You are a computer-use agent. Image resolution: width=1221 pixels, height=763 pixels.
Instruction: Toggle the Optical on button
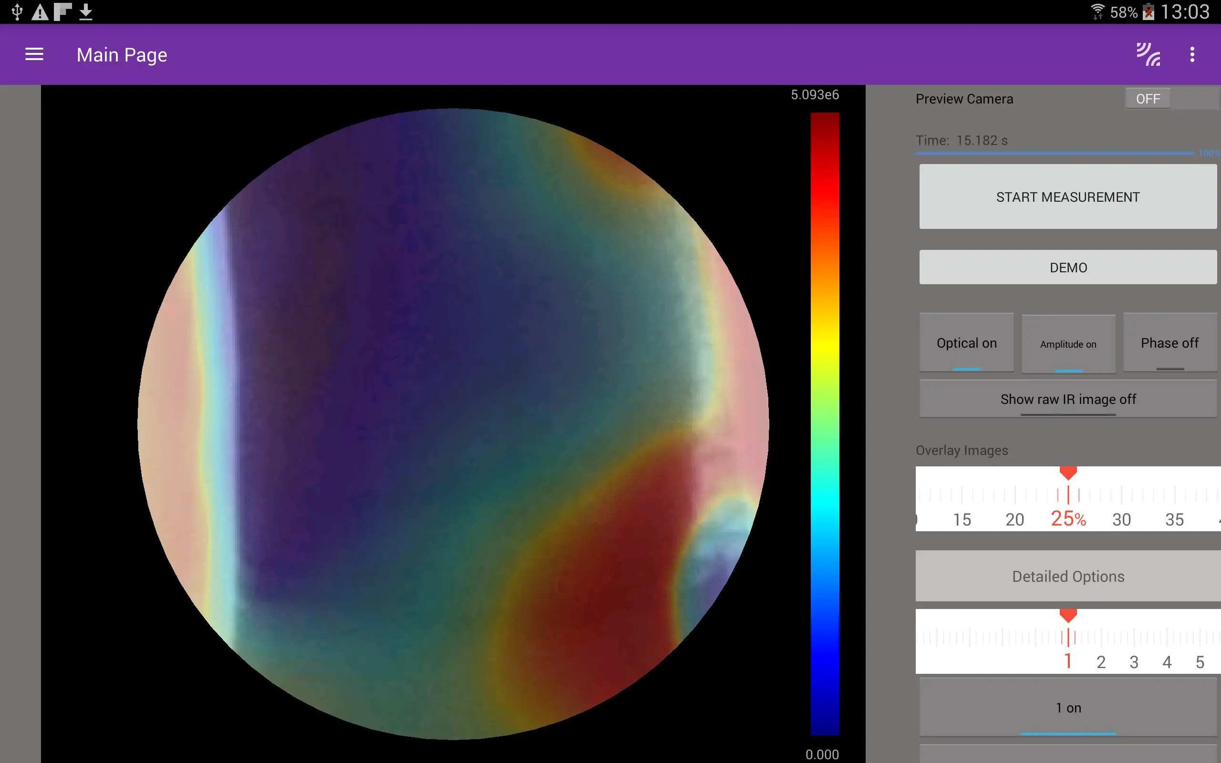966,343
